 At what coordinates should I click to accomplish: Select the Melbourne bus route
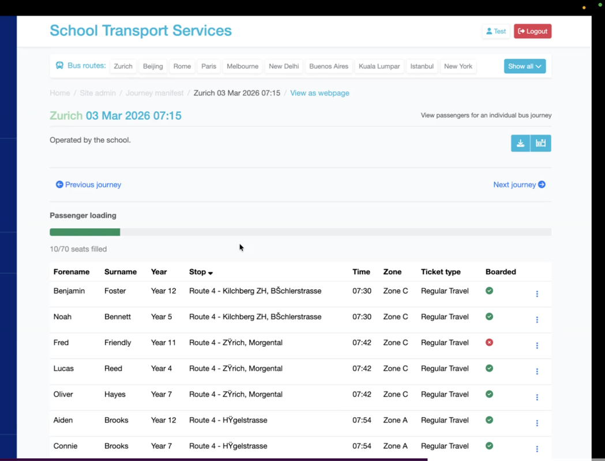coord(242,66)
